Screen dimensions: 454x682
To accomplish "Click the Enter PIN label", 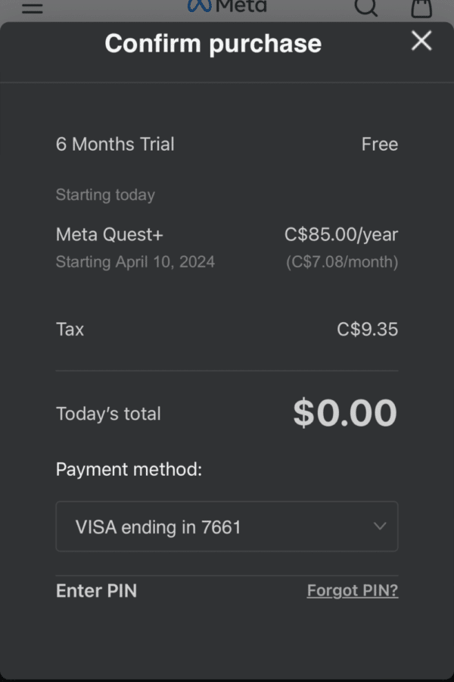I will coord(96,590).
